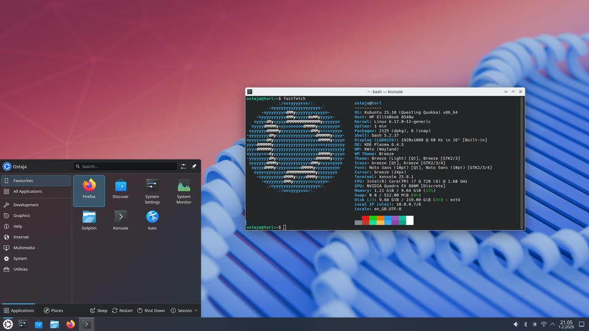
Task: Open the volume control in system tray
Action: (515, 324)
